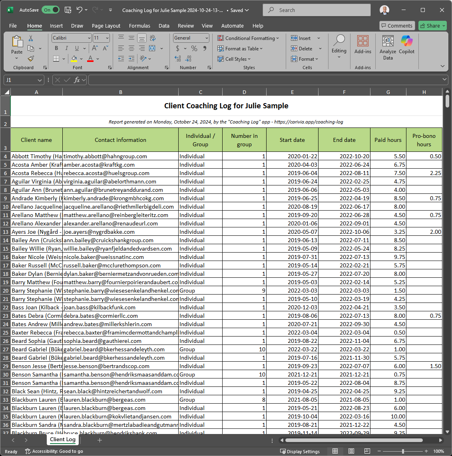This screenshot has width=452, height=456.
Task: Apply Italic formatting
Action: point(67,48)
